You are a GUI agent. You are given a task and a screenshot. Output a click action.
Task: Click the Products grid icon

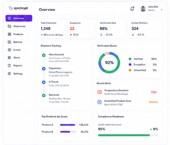[9, 34]
